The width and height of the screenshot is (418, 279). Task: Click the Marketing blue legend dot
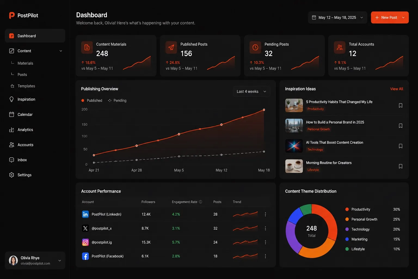(x=347, y=239)
